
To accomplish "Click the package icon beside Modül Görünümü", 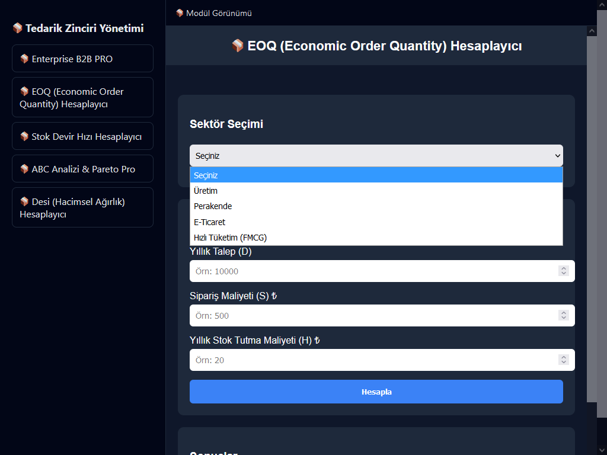I will [x=180, y=13].
